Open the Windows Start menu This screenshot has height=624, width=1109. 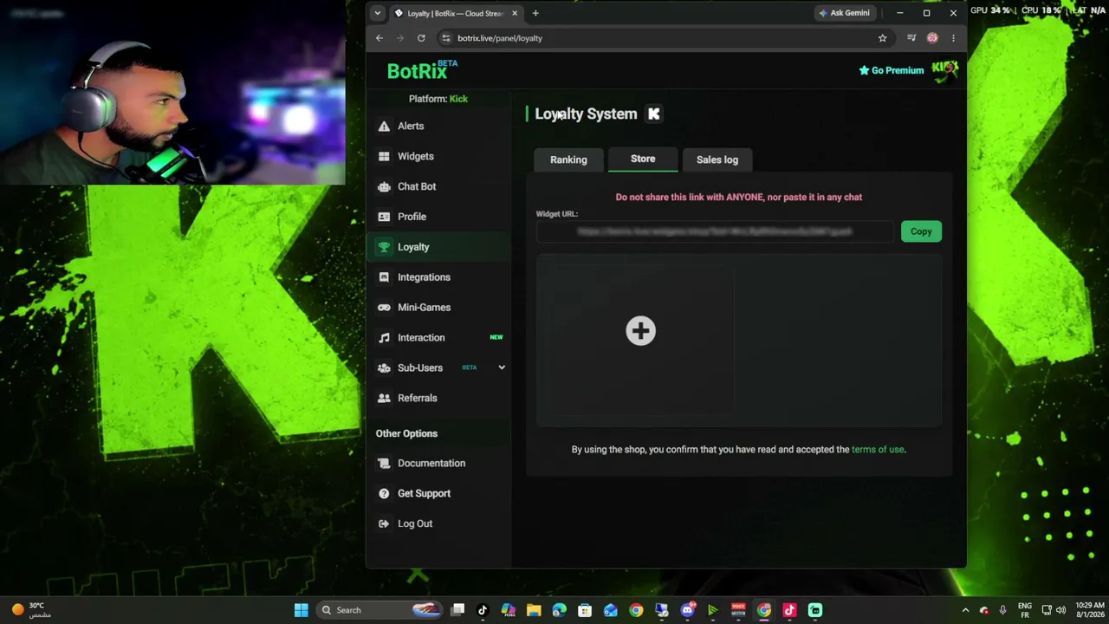coord(301,610)
